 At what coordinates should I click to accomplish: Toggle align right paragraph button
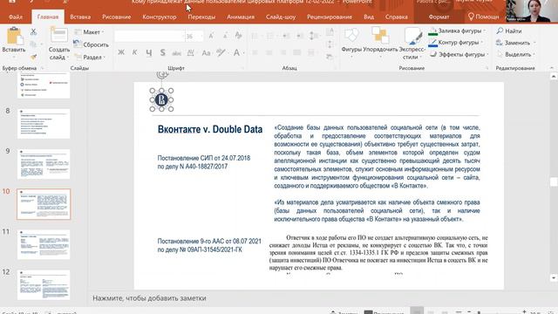(x=283, y=52)
